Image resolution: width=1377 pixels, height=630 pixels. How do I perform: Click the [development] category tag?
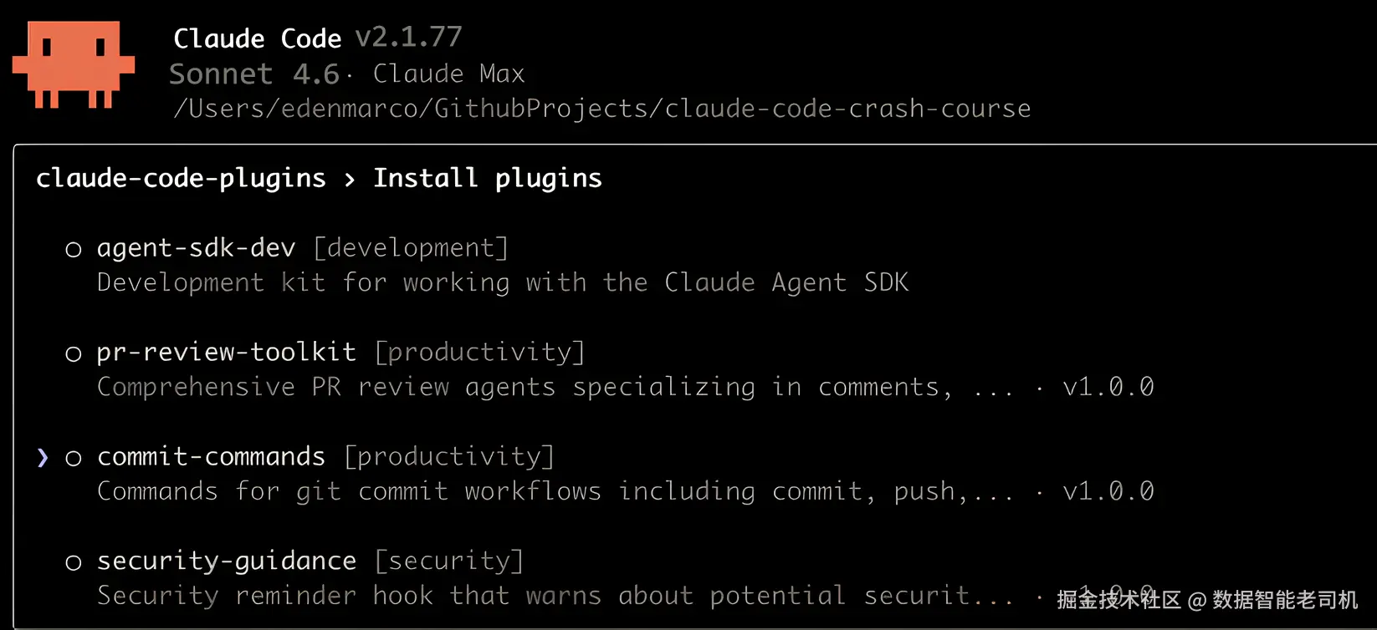[x=411, y=248]
